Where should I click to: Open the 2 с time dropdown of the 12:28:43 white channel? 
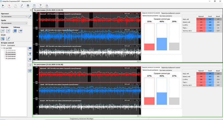pyautogui.click(x=137, y=46)
